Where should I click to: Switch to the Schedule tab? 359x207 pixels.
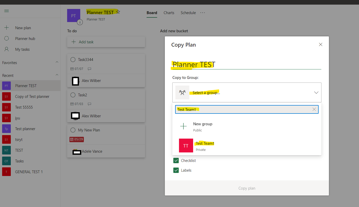188,13
